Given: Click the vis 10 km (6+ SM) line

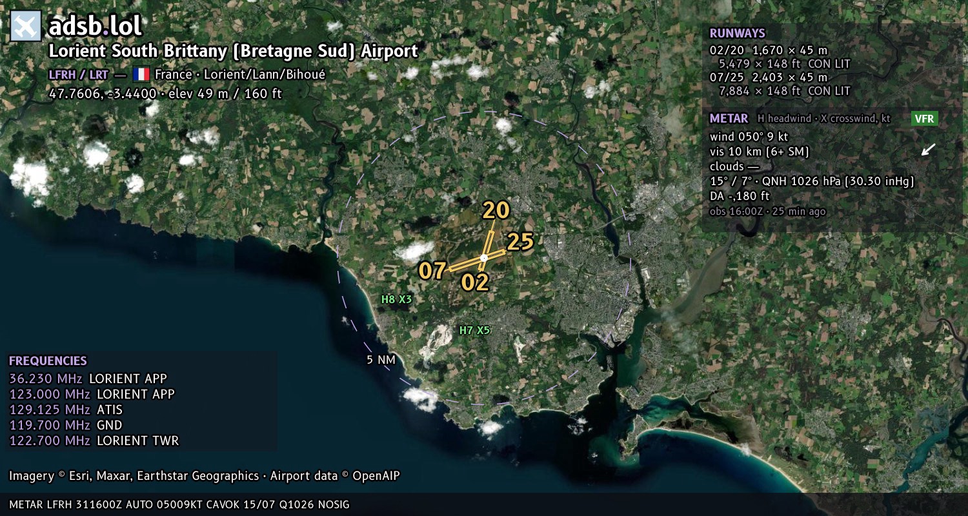Looking at the screenshot, I should coord(760,152).
